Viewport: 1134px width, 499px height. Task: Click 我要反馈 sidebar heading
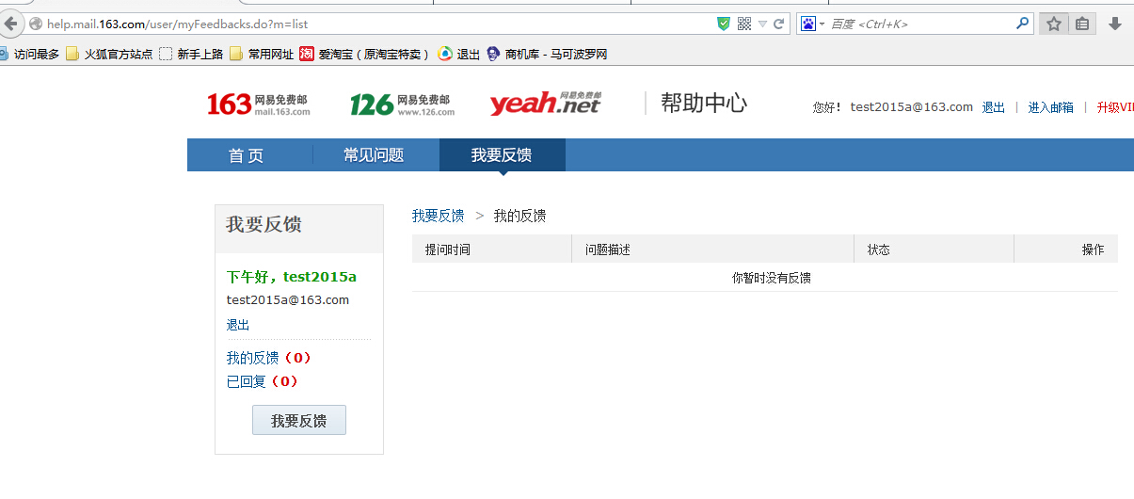click(264, 225)
